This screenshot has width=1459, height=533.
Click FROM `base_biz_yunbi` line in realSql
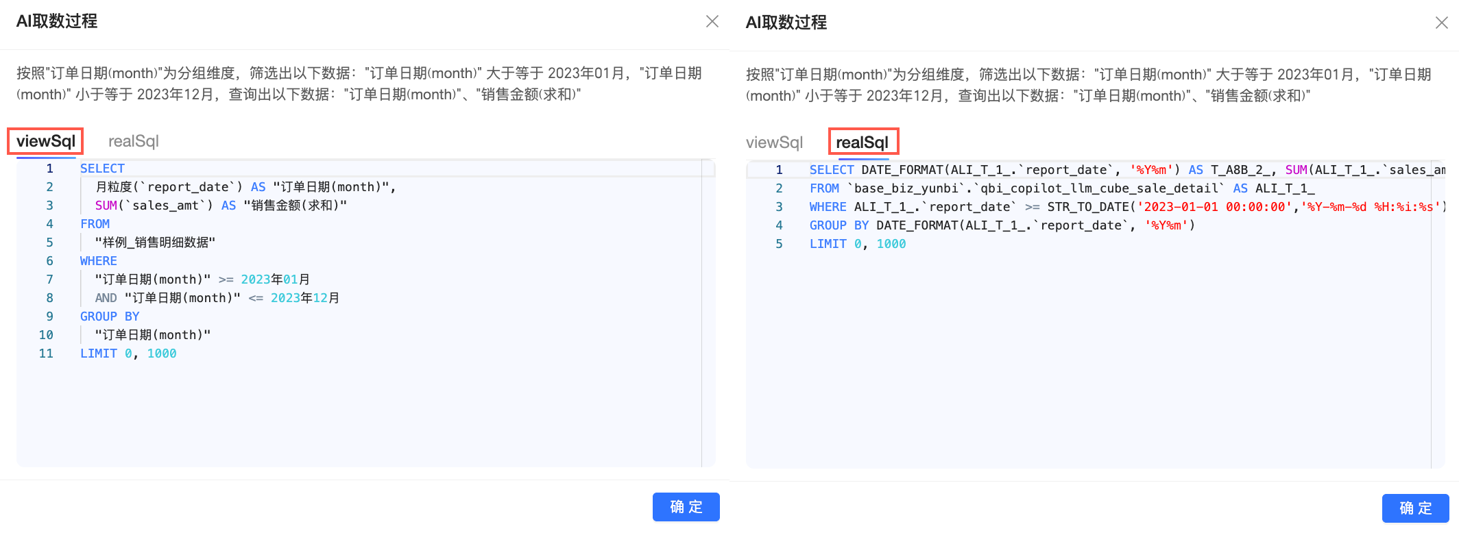pos(1062,188)
